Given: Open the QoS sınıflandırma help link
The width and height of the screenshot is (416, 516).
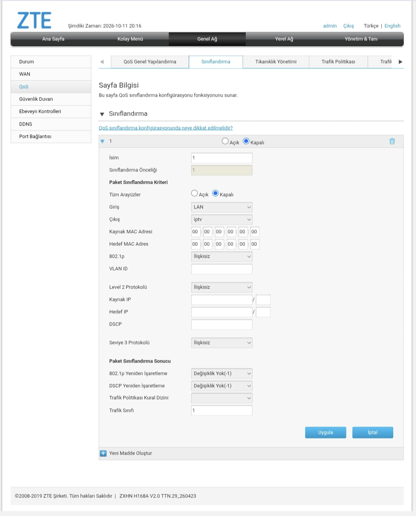Looking at the screenshot, I should (166, 128).
